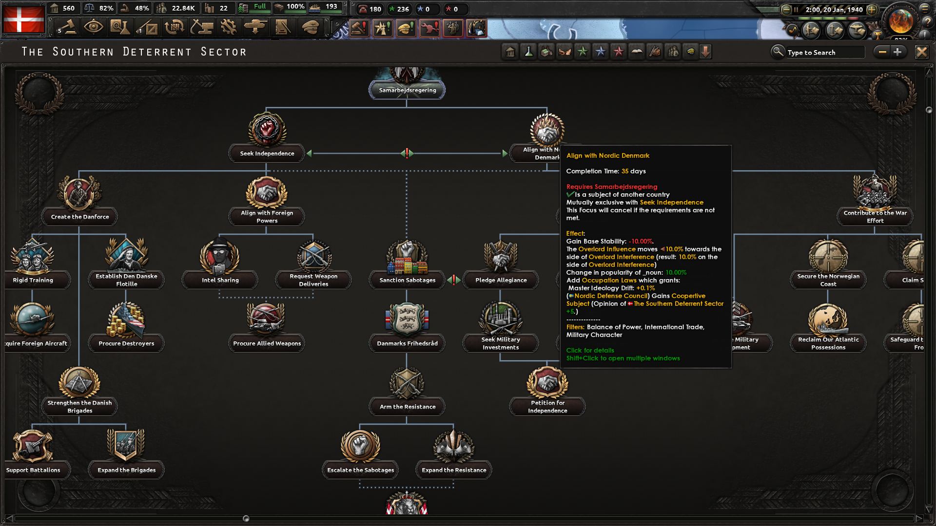Viewport: 936px width, 526px height.
Task: Open country politics via the Danish flag
Action: pyautogui.click(x=23, y=19)
